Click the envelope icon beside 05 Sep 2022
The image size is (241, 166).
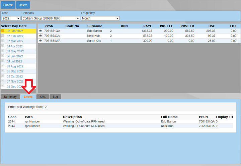(x=3, y=71)
